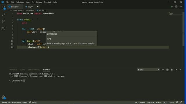
Task: Open the Help menu
Action: tap(55, 2)
